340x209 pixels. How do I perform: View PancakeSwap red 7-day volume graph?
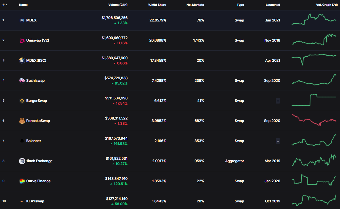point(314,120)
